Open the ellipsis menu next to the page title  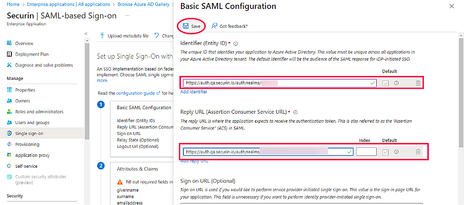[x=127, y=15]
